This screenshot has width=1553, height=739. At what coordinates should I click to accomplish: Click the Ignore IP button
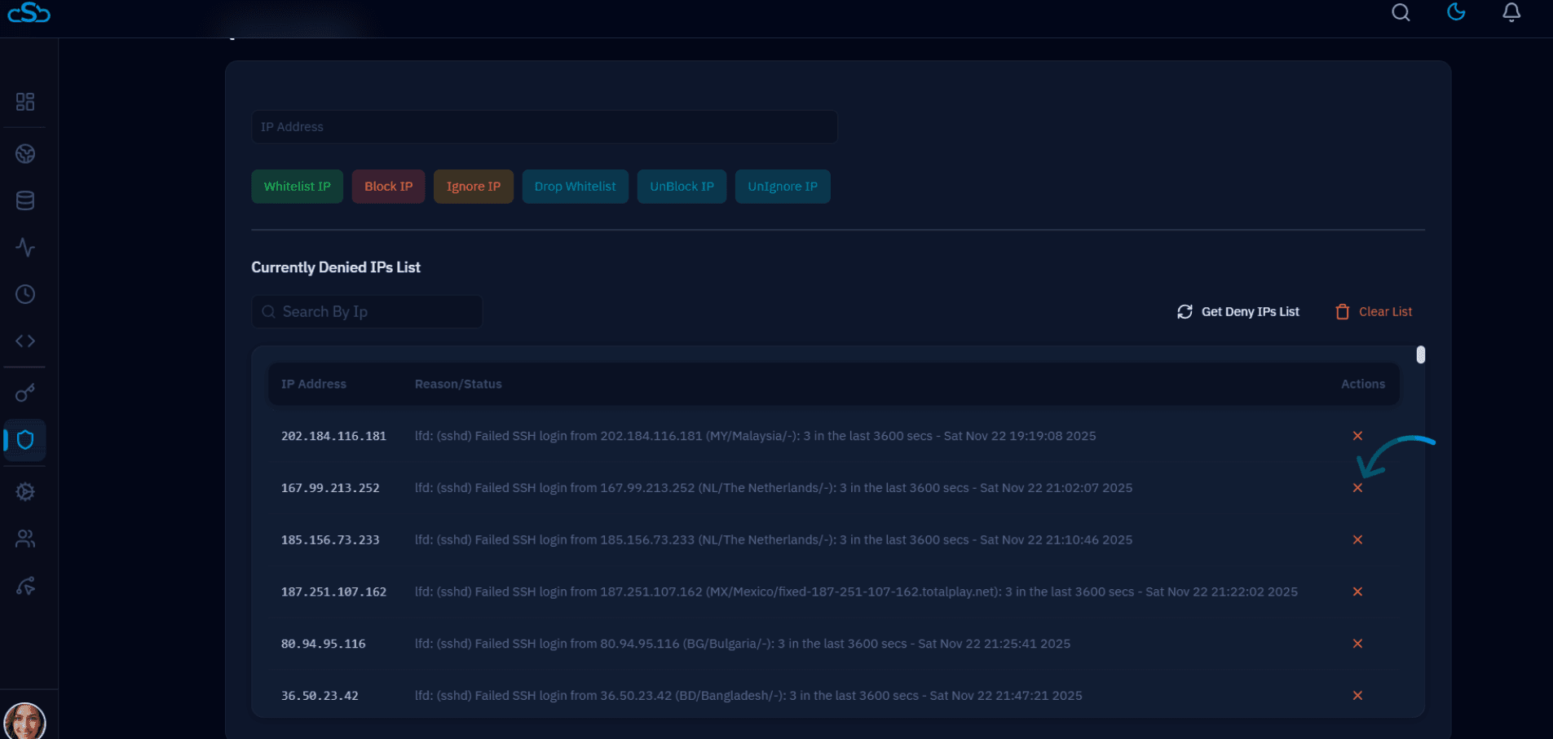pyautogui.click(x=474, y=187)
